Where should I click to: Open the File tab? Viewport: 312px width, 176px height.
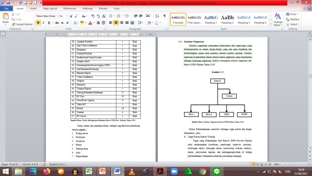click(6, 8)
